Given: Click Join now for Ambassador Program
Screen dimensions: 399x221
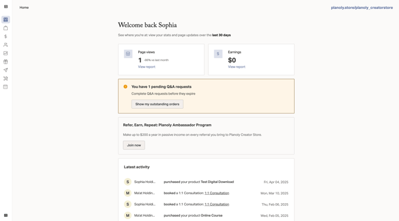Looking at the screenshot, I should coord(134,145).
